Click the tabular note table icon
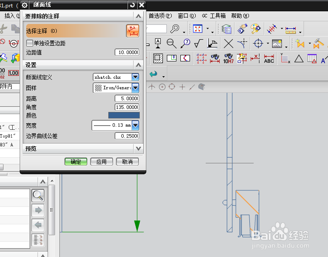328x257 pixels. coord(312,58)
